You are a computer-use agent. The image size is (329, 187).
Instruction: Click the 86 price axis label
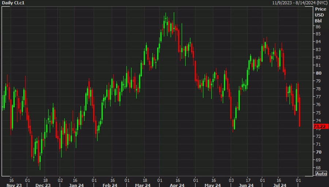tap(318, 27)
